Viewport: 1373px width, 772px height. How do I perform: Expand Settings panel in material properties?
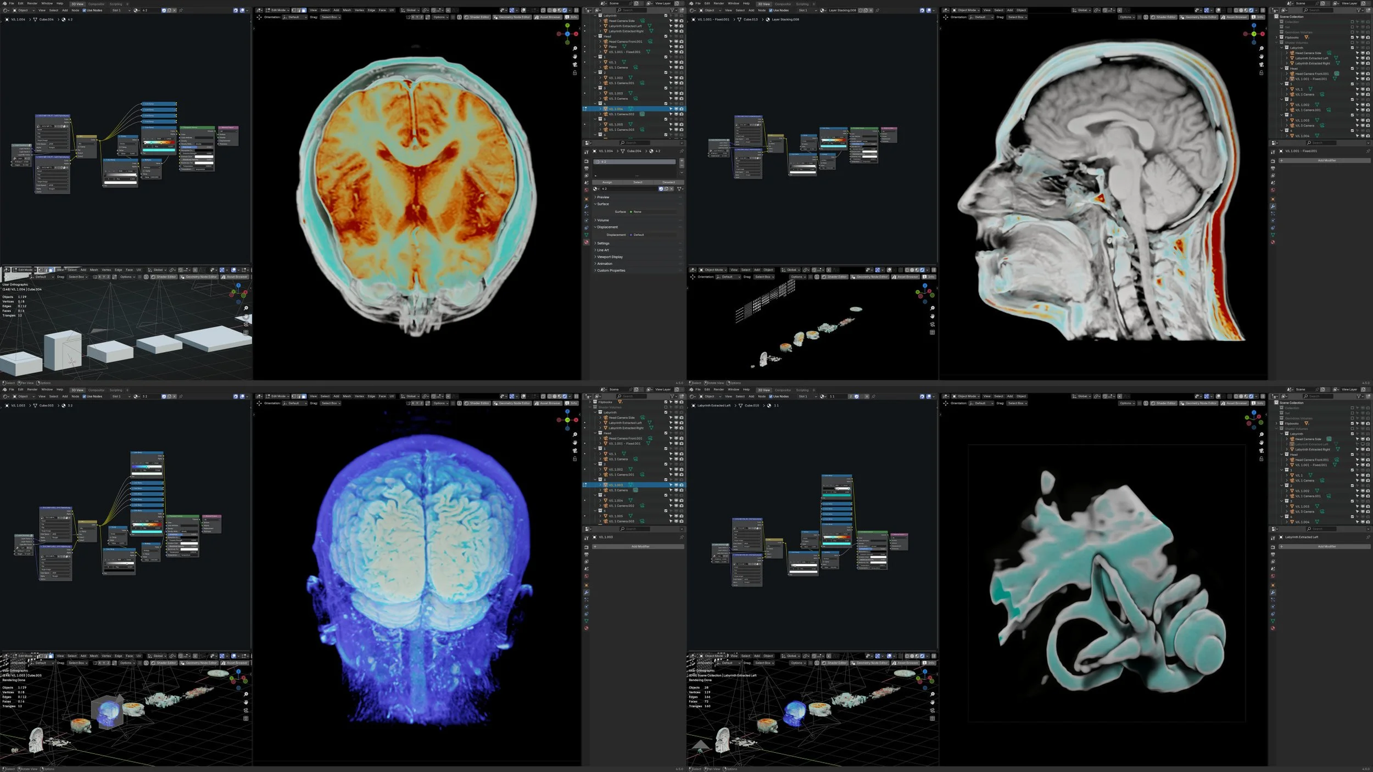(603, 243)
